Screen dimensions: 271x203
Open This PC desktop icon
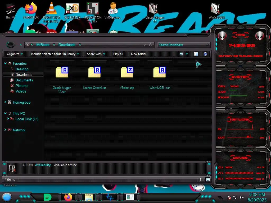tap(10, 11)
